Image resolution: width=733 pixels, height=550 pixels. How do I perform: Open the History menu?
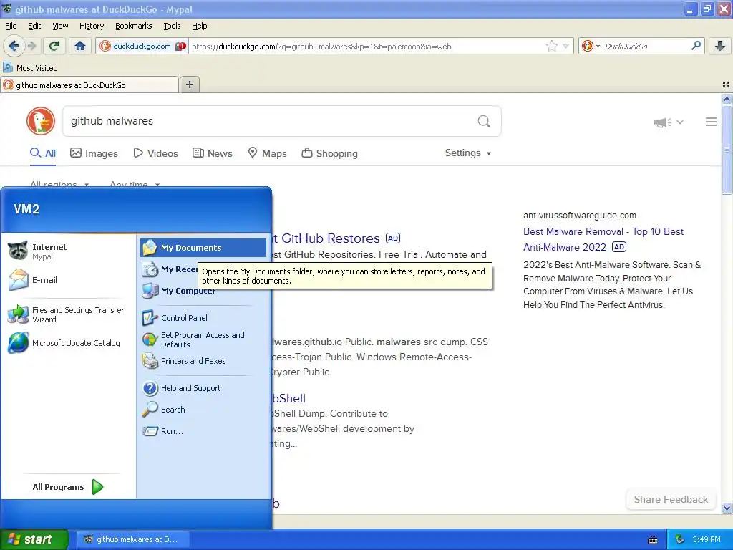tap(91, 26)
